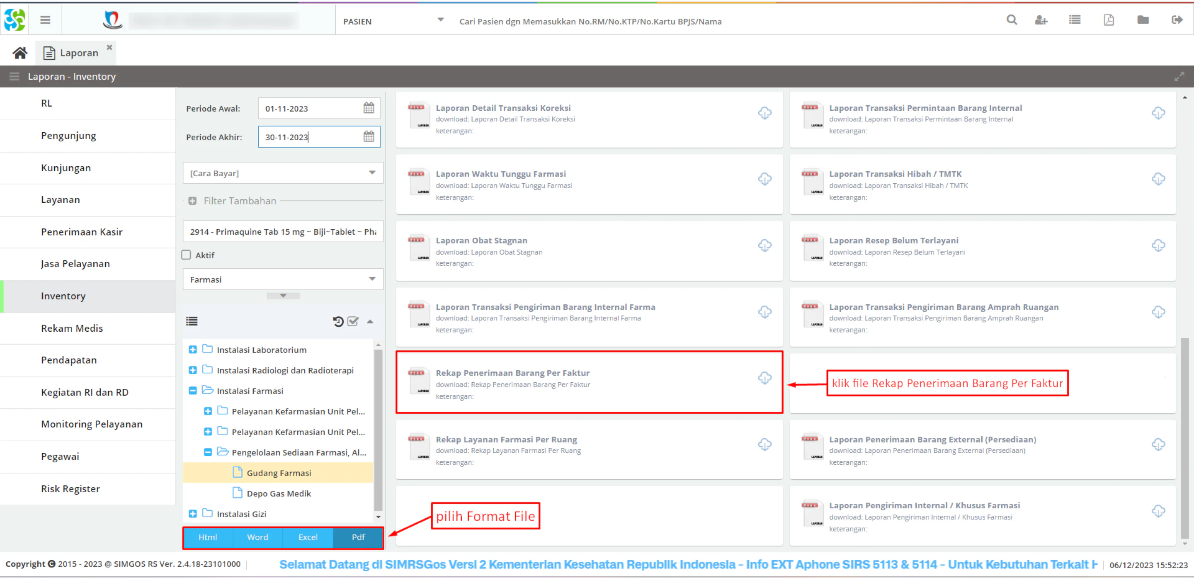Click the Periode Akhir date field
The image size is (1194, 578).
pyautogui.click(x=319, y=137)
